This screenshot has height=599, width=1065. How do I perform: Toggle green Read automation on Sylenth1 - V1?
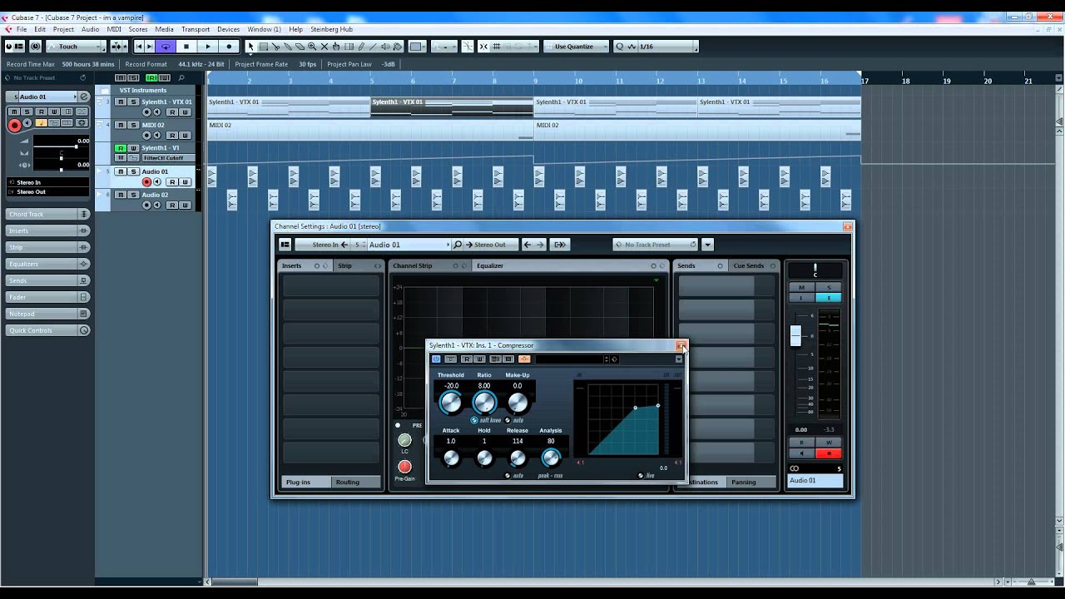[121, 148]
